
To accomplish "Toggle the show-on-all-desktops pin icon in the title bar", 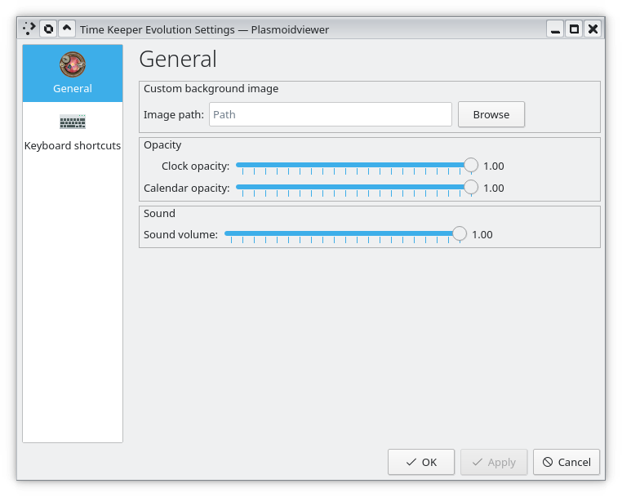I will 48,29.
